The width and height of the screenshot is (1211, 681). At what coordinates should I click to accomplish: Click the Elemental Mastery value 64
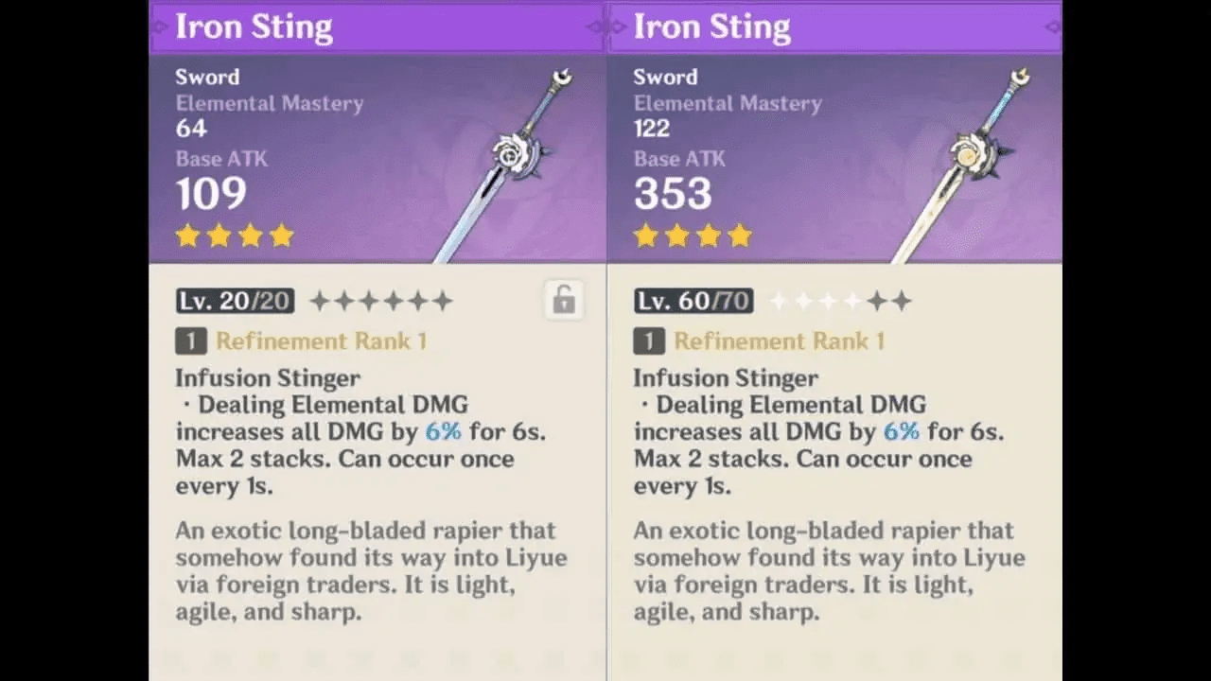[191, 129]
